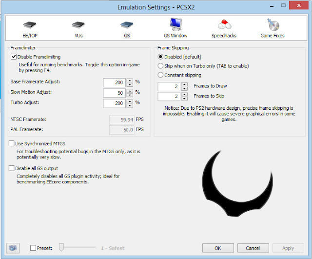
Task: Click the Apply button
Action: point(288,248)
